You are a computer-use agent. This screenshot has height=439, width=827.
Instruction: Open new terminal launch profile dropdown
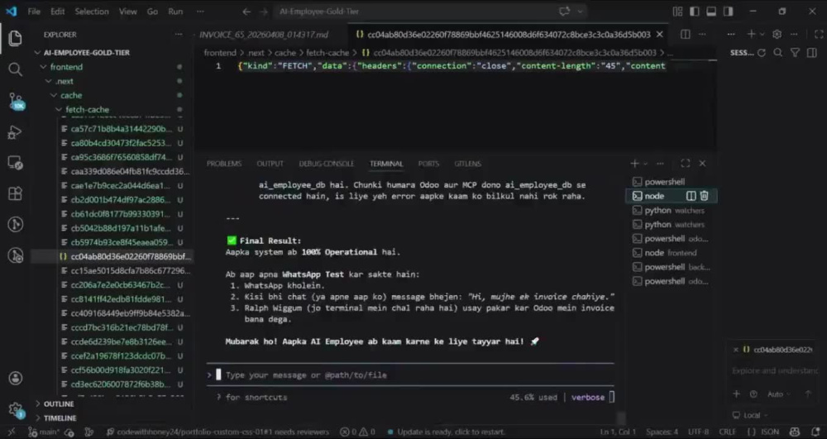coord(645,164)
